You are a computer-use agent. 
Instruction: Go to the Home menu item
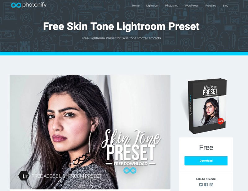(136, 6)
